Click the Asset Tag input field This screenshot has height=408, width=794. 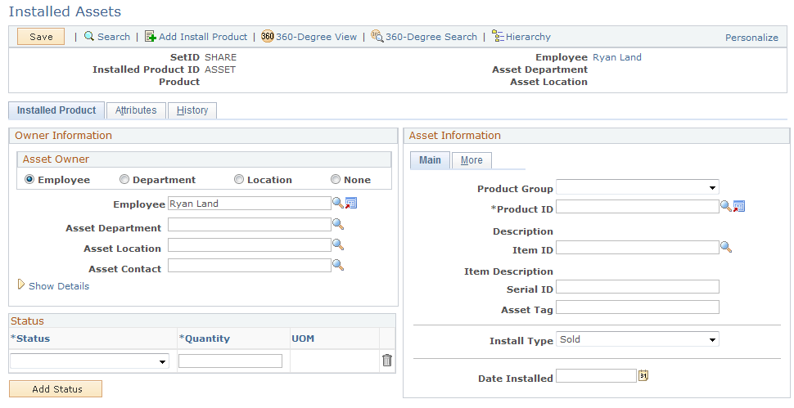click(638, 307)
